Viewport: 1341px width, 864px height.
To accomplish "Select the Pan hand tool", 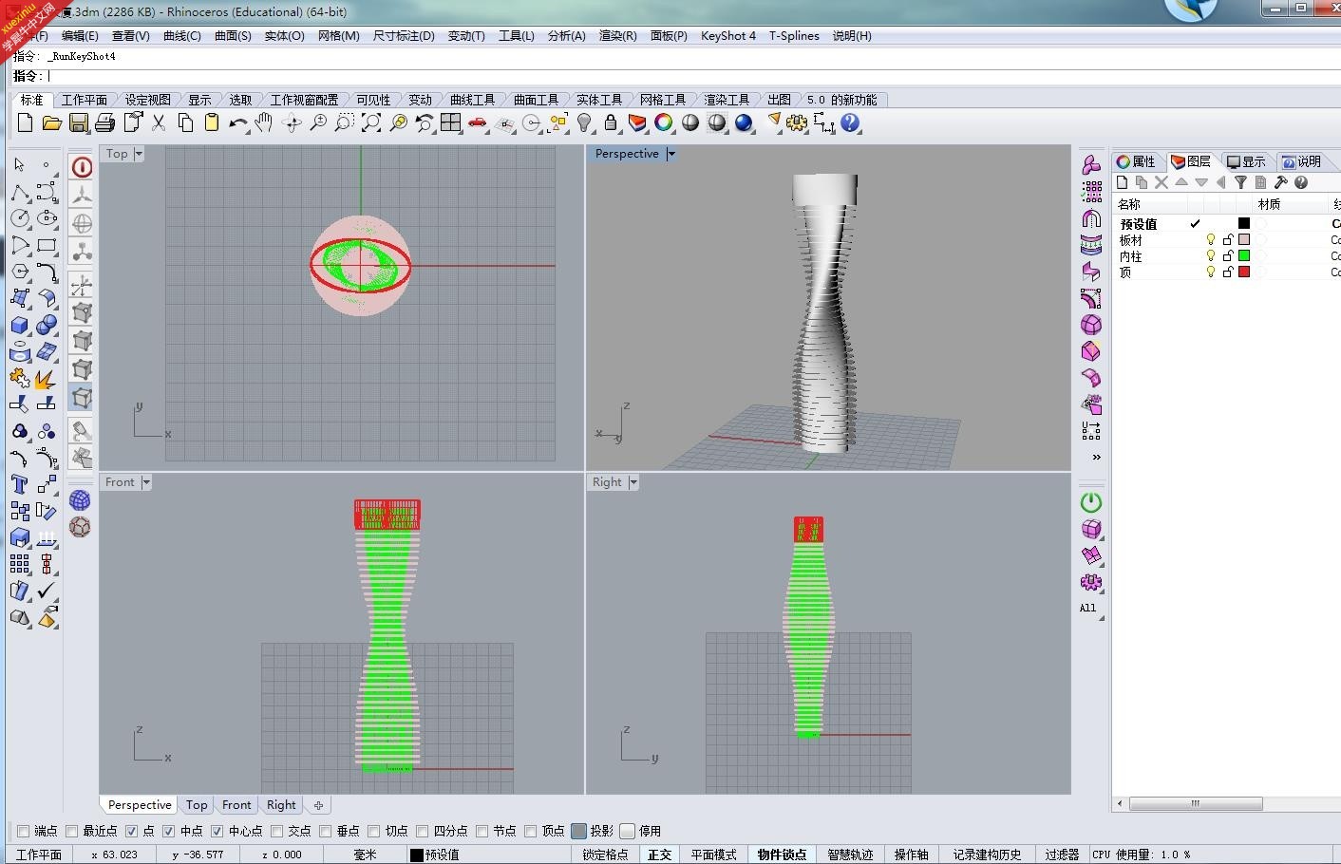I will [x=264, y=122].
